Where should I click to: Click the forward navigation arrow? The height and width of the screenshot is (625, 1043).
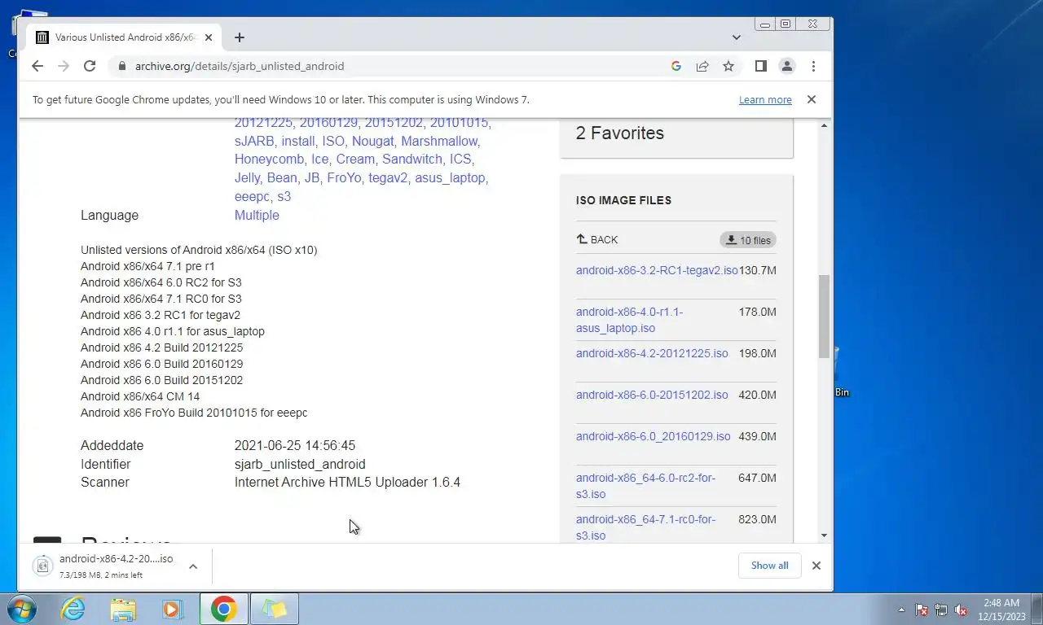pos(64,66)
